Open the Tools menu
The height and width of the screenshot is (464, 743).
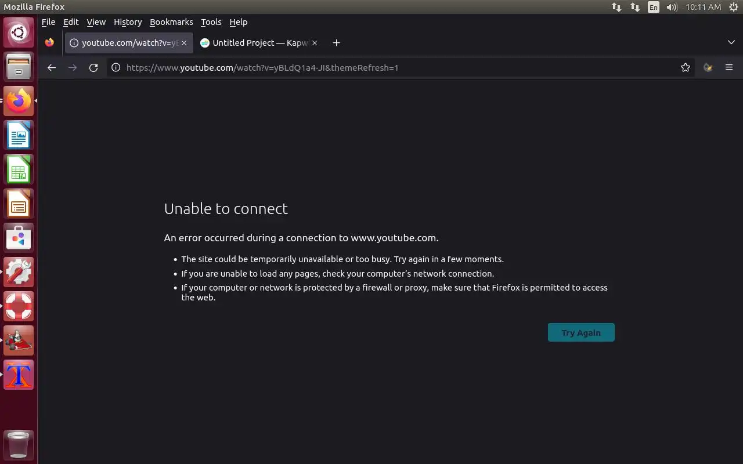click(x=211, y=22)
